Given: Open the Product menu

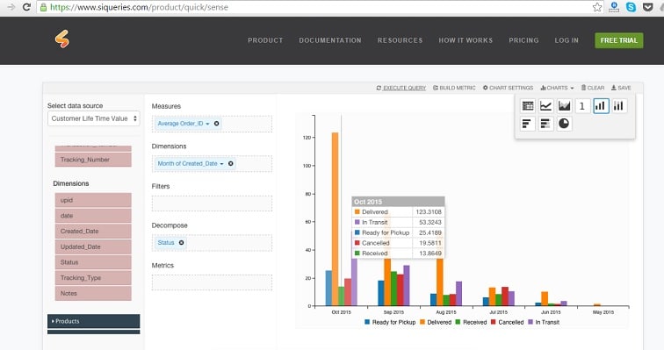Looking at the screenshot, I should (x=265, y=40).
